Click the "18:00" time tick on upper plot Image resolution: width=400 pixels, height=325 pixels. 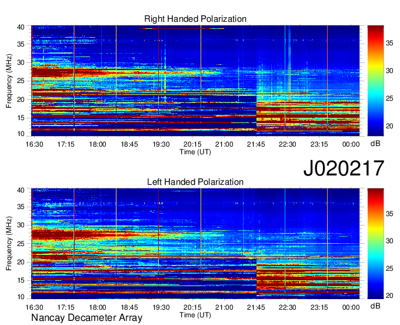[98, 144]
